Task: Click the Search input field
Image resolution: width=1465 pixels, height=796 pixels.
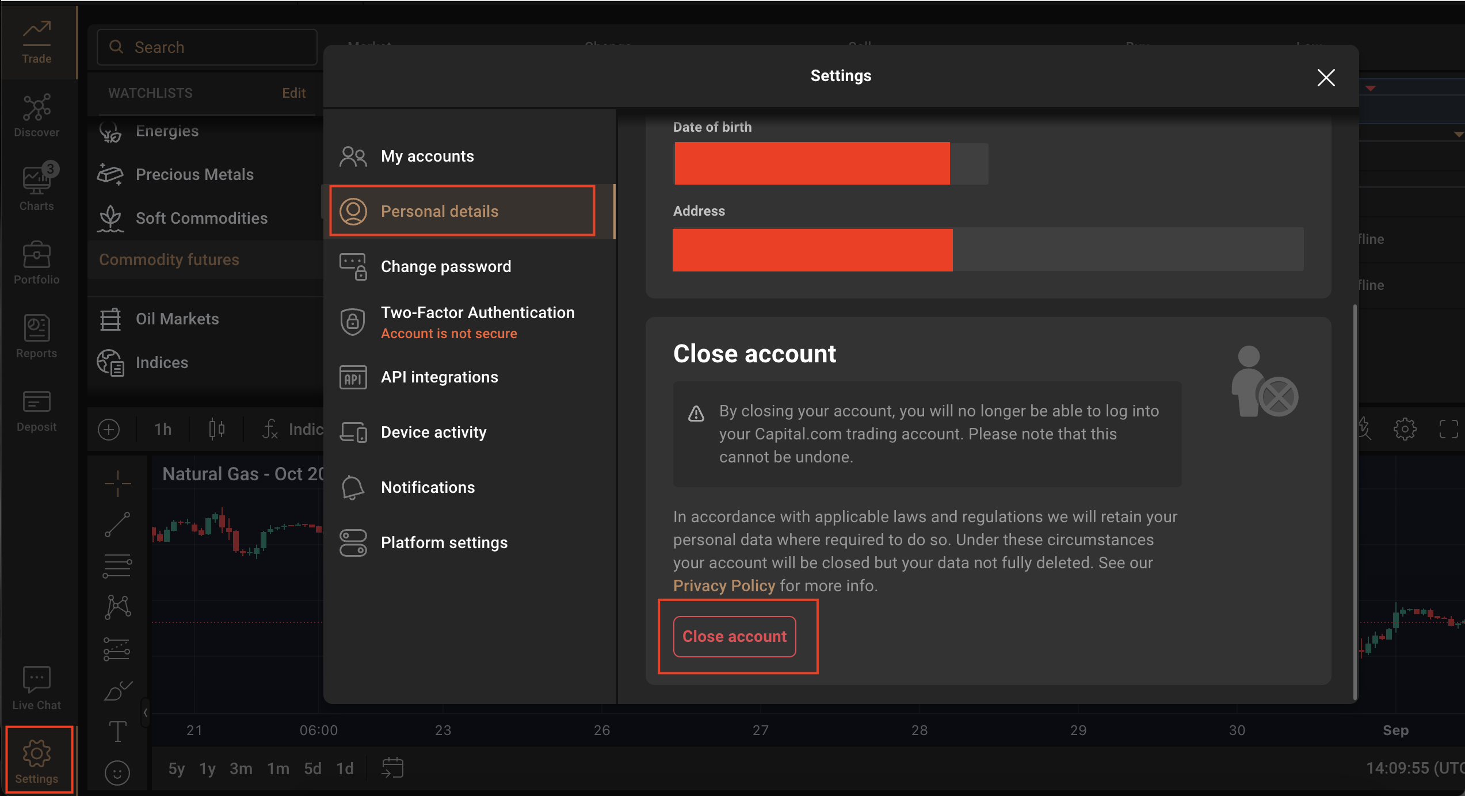Action: click(x=207, y=47)
